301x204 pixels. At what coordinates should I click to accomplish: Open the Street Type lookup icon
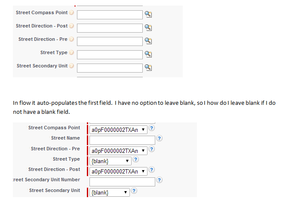pyautogui.click(x=148, y=55)
